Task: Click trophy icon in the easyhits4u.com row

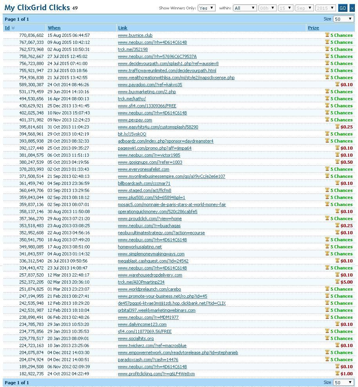Action: 337,127
